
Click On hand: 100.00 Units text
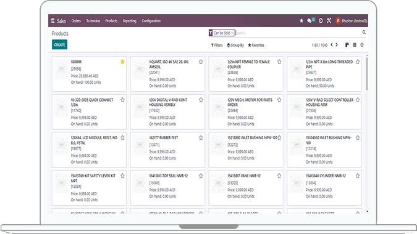point(86,83)
